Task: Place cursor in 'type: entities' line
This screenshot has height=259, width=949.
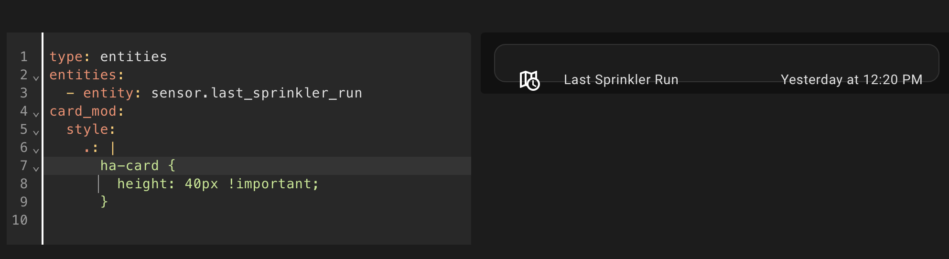Action: point(133,57)
